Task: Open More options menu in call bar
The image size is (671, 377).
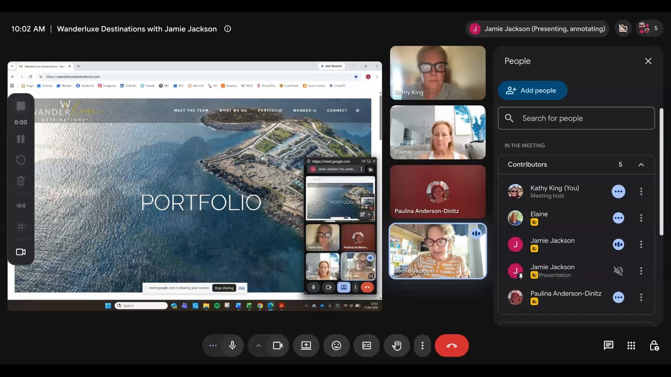Action: tap(423, 346)
